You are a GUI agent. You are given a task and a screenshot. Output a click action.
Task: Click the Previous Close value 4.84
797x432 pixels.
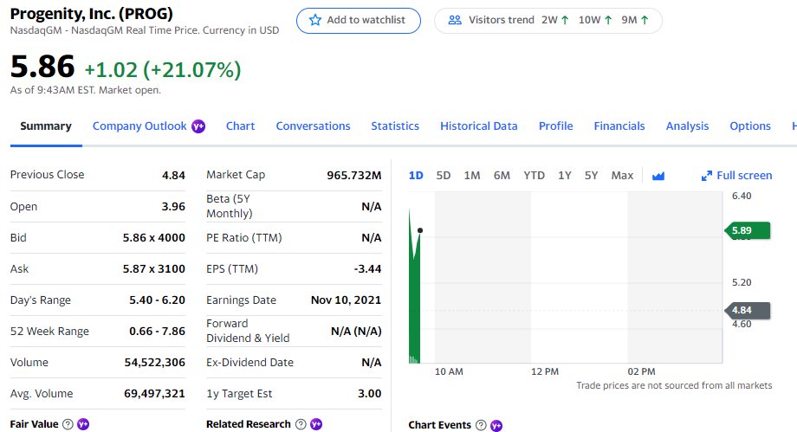173,176
